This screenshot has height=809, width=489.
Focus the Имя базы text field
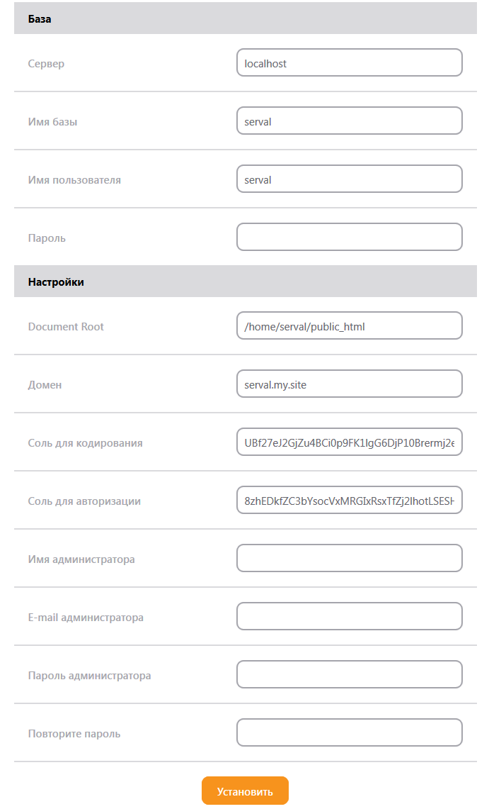tap(350, 121)
